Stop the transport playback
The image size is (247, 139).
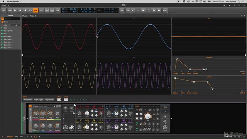pyautogui.click(x=20, y=10)
